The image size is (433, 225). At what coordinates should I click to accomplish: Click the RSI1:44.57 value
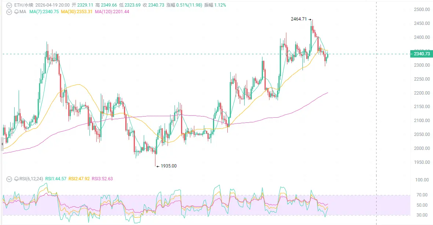[x=56, y=179]
